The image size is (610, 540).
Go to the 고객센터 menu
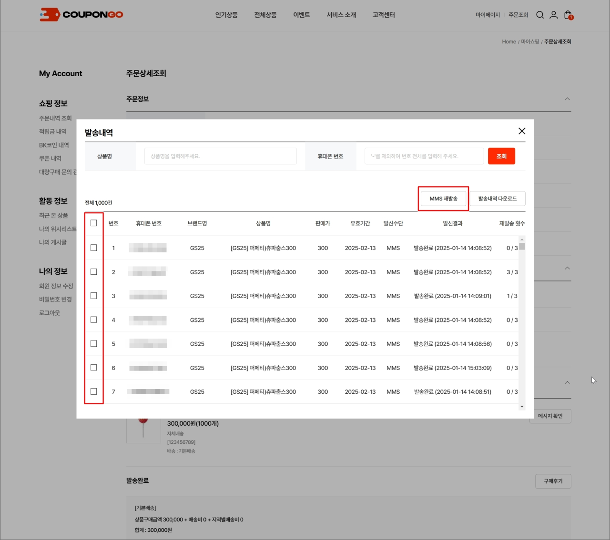[x=384, y=15]
